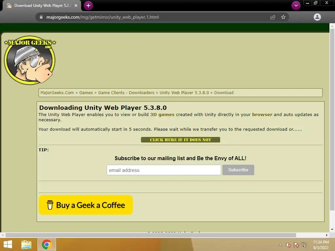Click the network tray icon
The width and height of the screenshot is (335, 251).
304,245
